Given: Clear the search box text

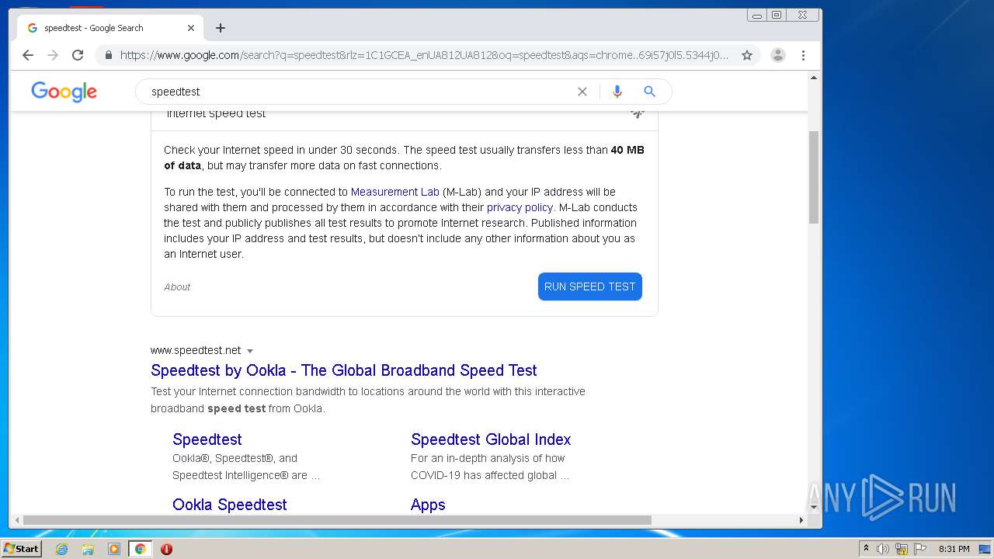Looking at the screenshot, I should (582, 92).
